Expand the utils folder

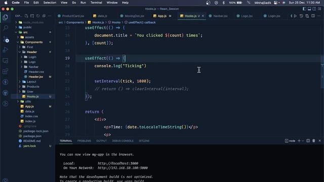[x=18, y=102]
